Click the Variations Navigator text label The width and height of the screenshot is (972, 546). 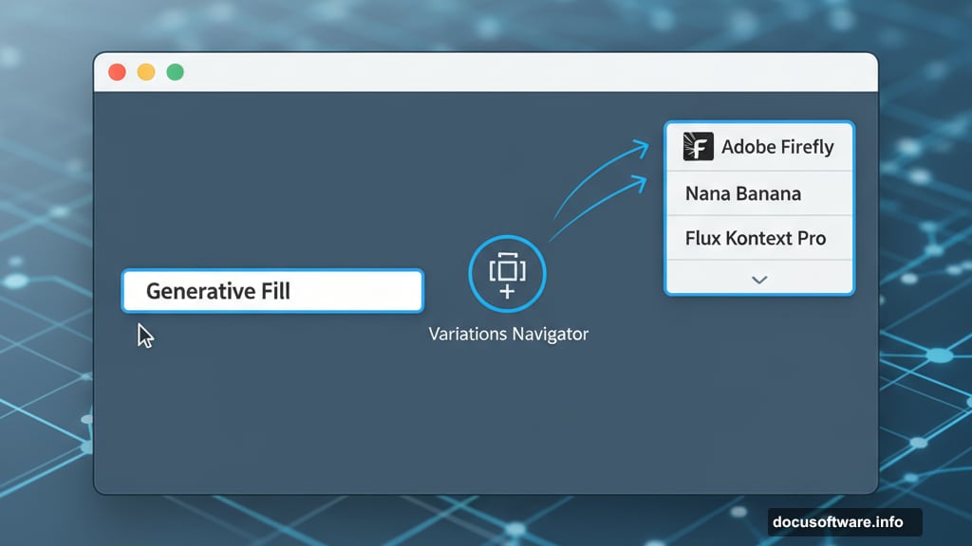tap(507, 334)
